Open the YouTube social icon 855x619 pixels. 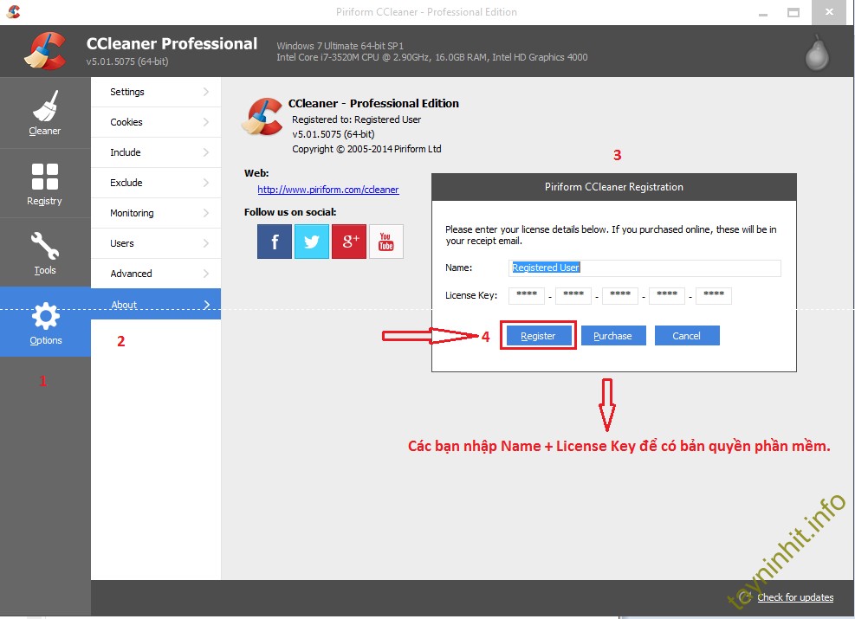coord(386,242)
